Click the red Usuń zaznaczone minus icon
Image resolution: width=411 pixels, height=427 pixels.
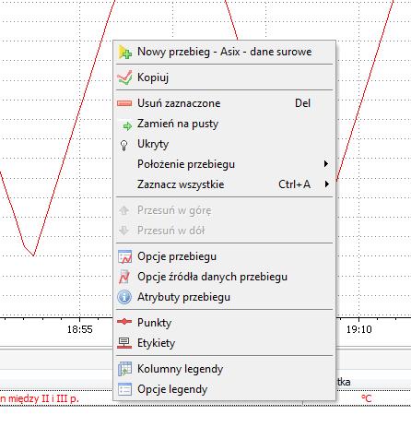[x=124, y=103]
